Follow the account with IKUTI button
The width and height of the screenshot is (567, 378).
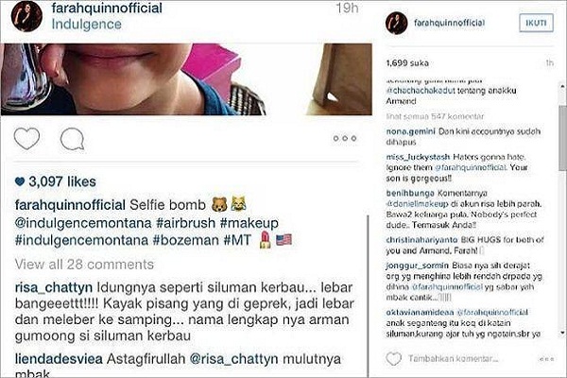click(536, 23)
